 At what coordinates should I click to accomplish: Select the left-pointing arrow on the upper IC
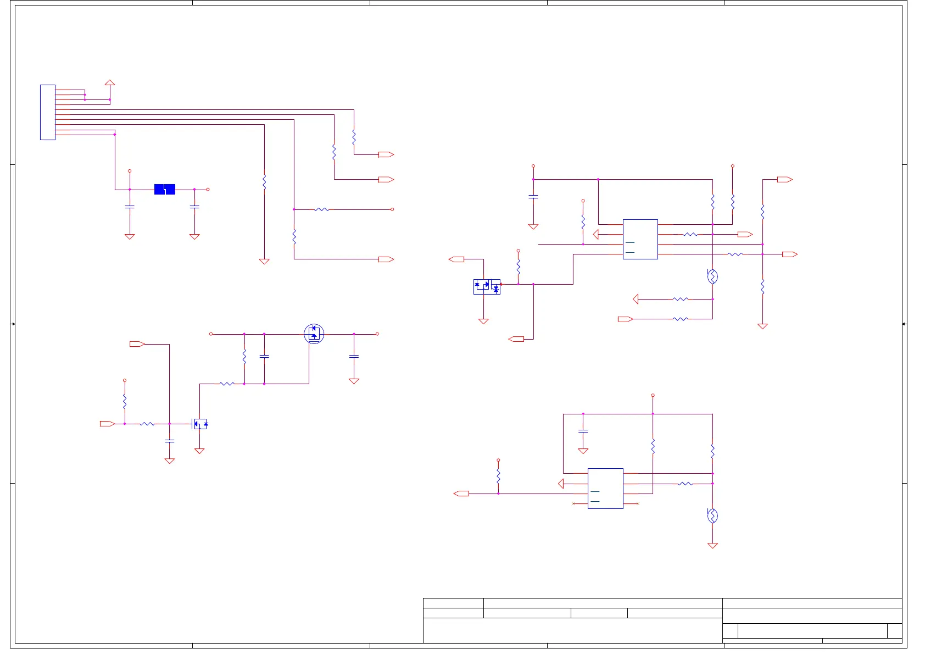pyautogui.click(x=596, y=234)
